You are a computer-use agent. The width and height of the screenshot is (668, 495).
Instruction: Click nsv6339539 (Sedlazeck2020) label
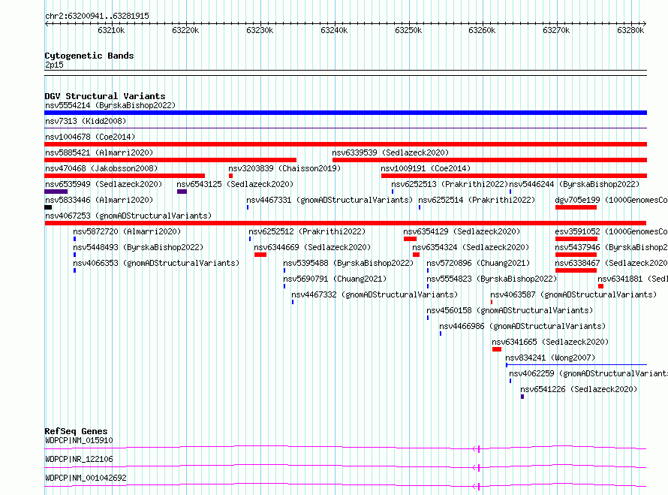tap(390, 152)
